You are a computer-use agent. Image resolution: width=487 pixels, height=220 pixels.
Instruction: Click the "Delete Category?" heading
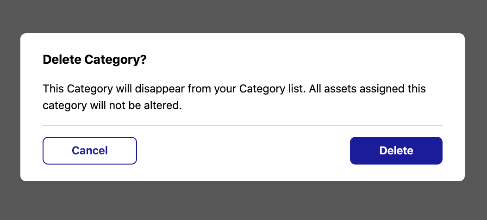pyautogui.click(x=94, y=60)
